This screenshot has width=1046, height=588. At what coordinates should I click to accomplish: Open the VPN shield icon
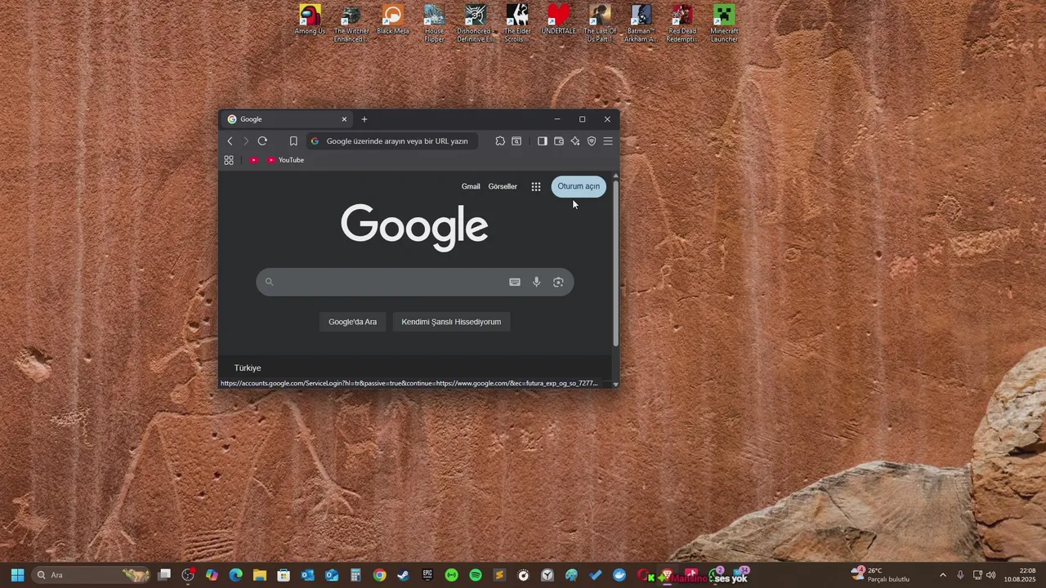pos(592,141)
